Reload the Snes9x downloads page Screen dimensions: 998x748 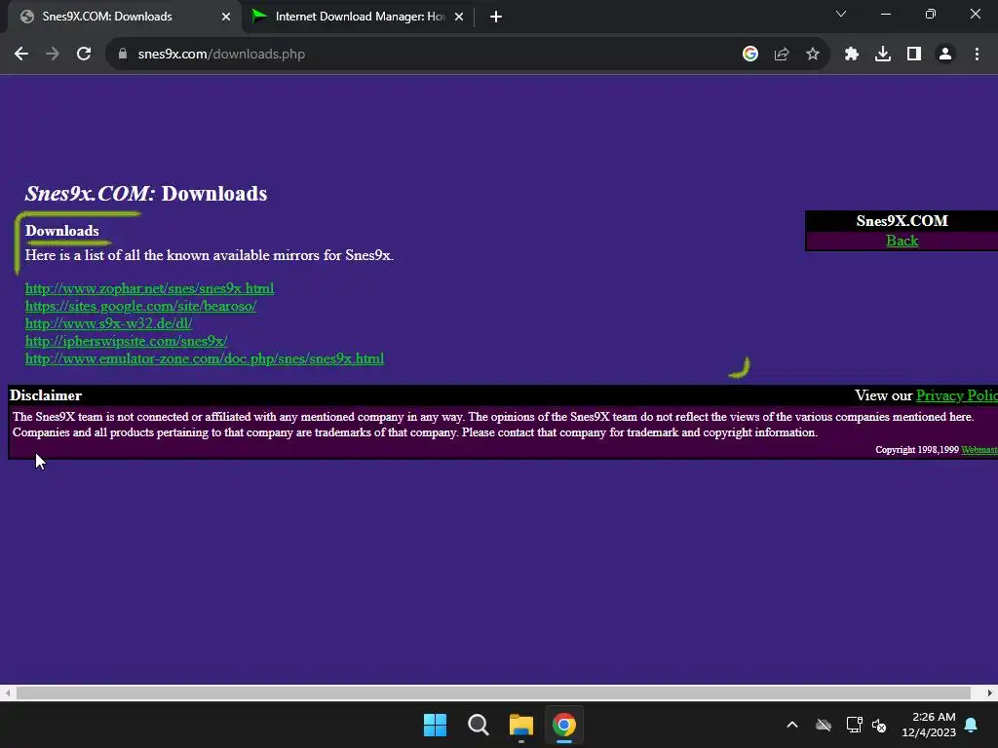pos(84,55)
